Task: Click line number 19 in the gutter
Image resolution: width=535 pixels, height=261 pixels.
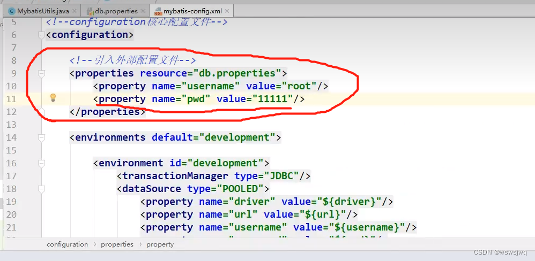Action: pyautogui.click(x=11, y=202)
